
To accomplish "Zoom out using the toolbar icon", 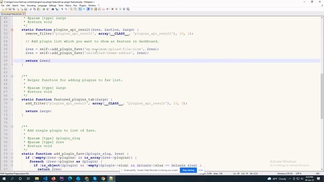I will point(66,9).
